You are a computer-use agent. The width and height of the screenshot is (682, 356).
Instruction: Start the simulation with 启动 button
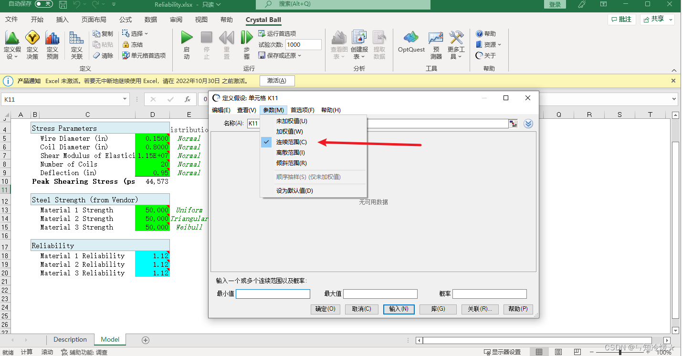point(187,45)
